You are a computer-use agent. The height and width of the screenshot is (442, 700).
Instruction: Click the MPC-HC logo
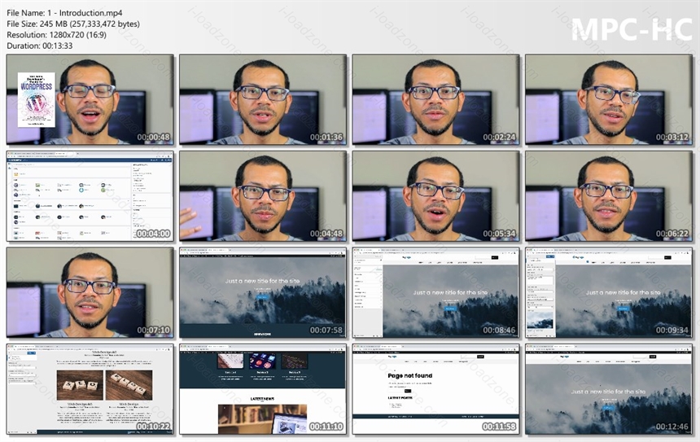coord(632,29)
